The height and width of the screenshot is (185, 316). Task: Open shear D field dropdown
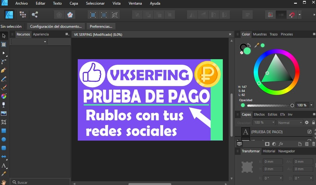pos(311,178)
